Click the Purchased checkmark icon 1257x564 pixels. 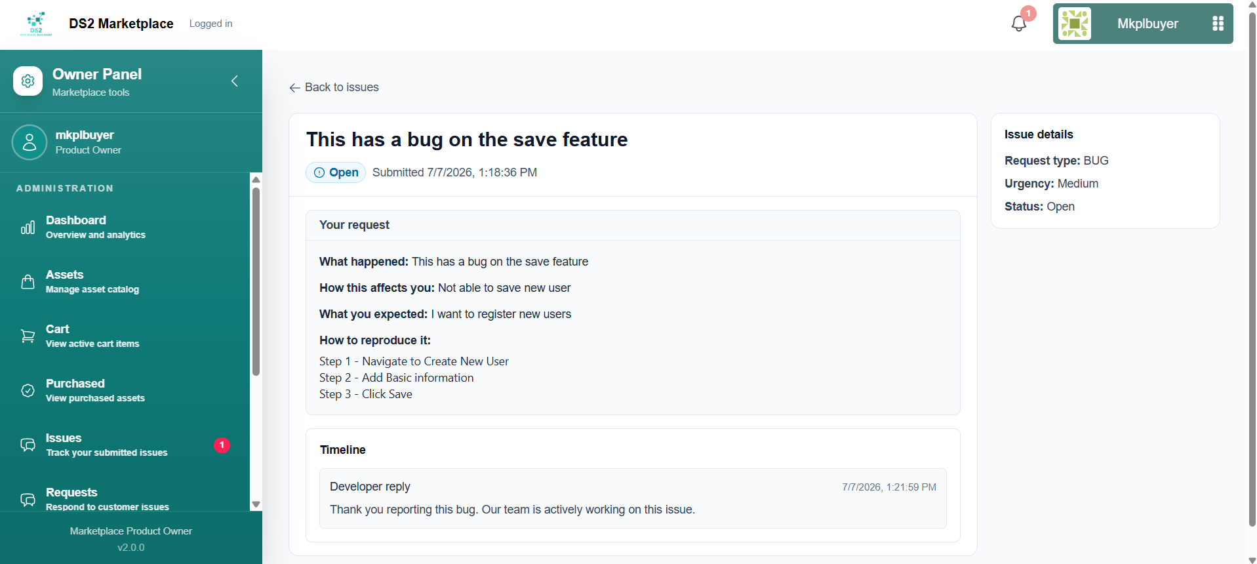[x=28, y=391]
